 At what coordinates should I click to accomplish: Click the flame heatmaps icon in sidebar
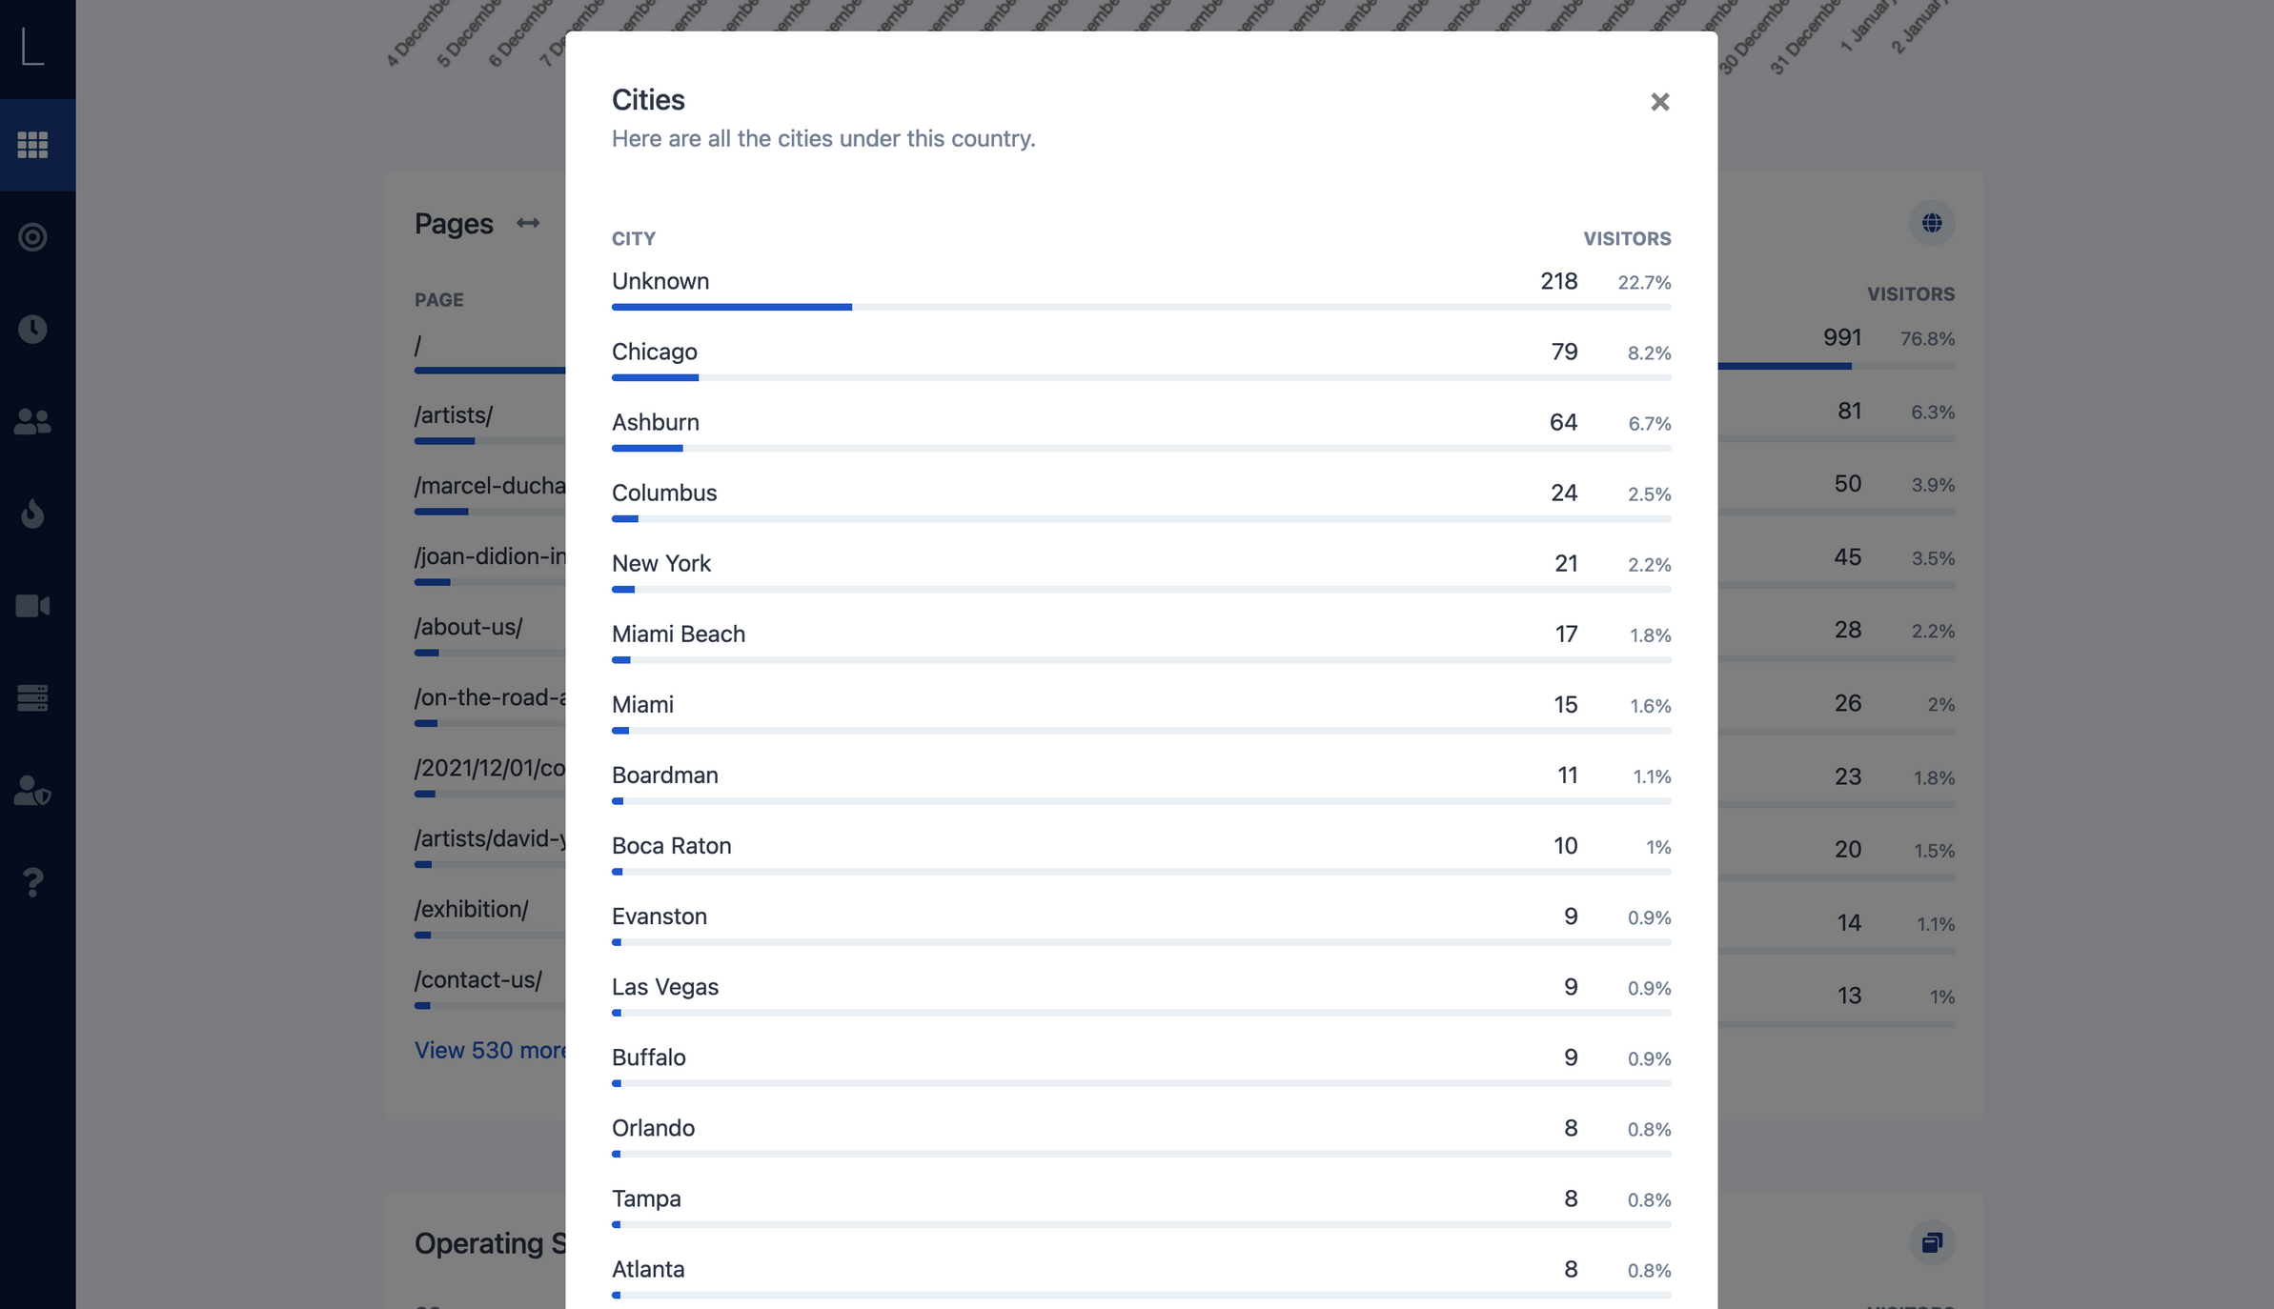(32, 514)
